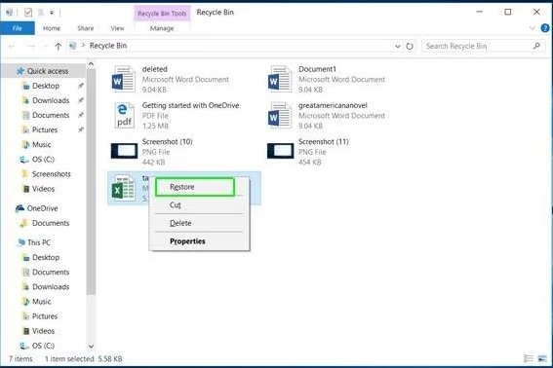Screen dimensions: 553x368
Task: Go up one folder level arrow
Action: (x=59, y=46)
